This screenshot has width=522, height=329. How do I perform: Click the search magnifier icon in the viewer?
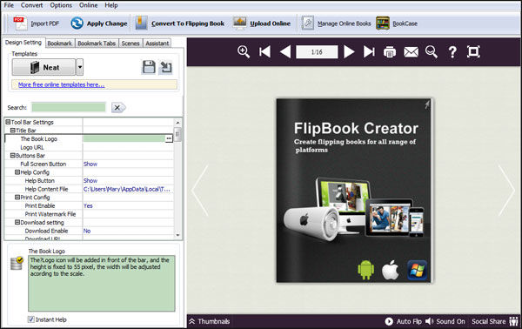click(x=432, y=52)
